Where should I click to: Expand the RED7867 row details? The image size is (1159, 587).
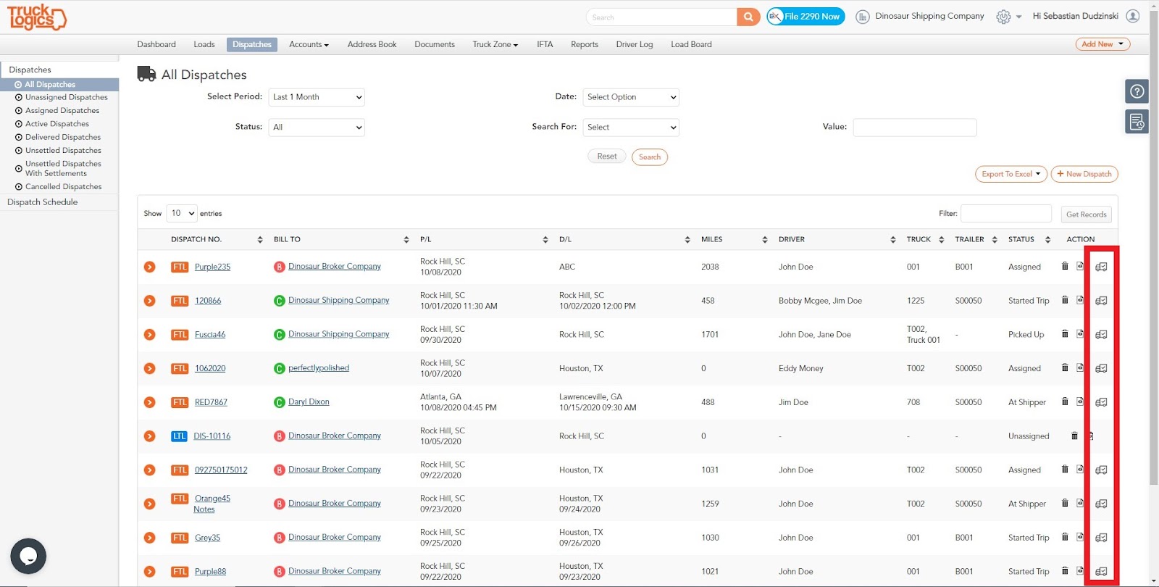[x=150, y=402]
